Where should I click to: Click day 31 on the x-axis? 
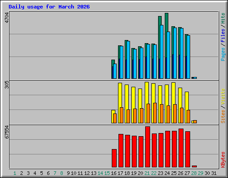point(214,173)
